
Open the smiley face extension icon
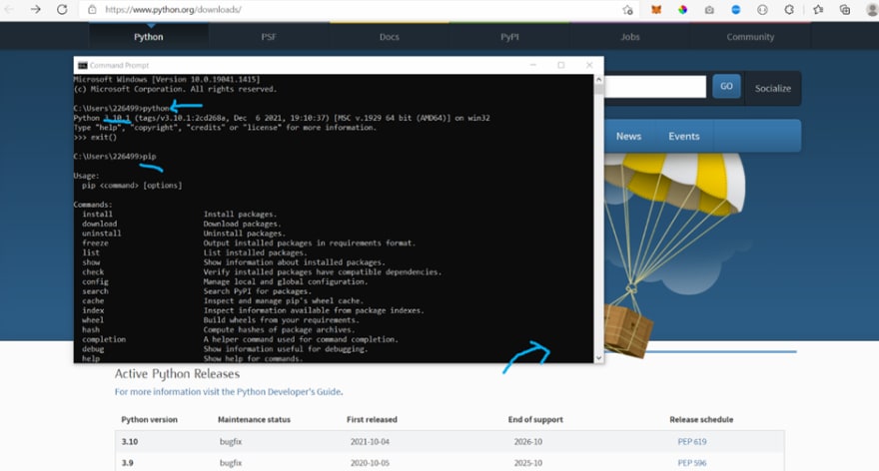pos(762,10)
